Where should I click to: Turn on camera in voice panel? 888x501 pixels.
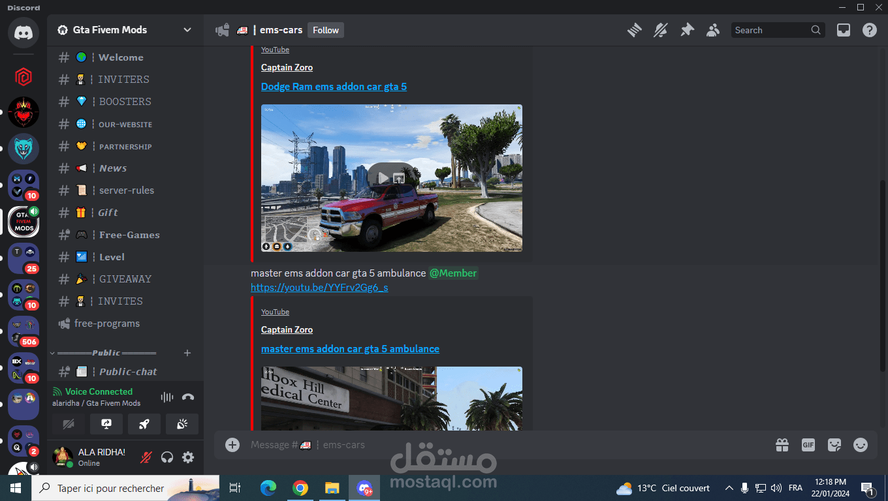69,424
